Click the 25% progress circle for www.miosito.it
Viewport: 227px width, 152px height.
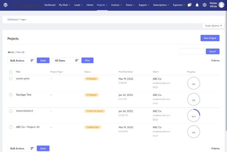tap(194, 115)
